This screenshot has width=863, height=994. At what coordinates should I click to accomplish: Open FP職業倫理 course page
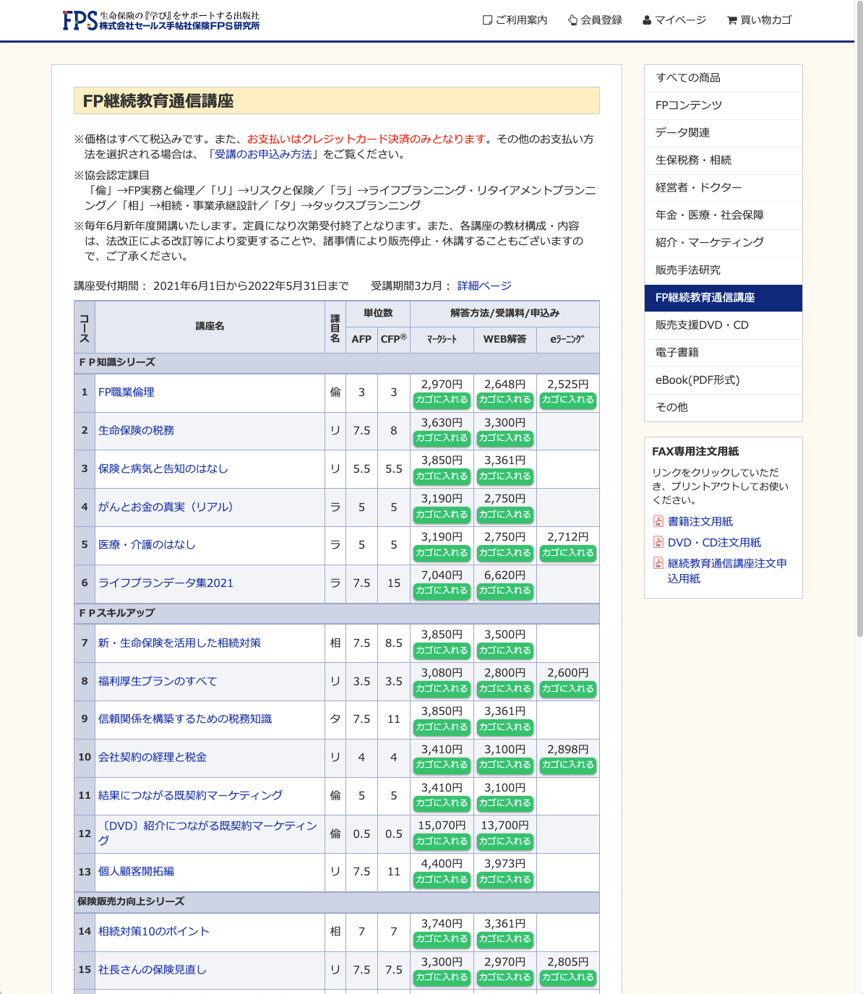(x=126, y=393)
